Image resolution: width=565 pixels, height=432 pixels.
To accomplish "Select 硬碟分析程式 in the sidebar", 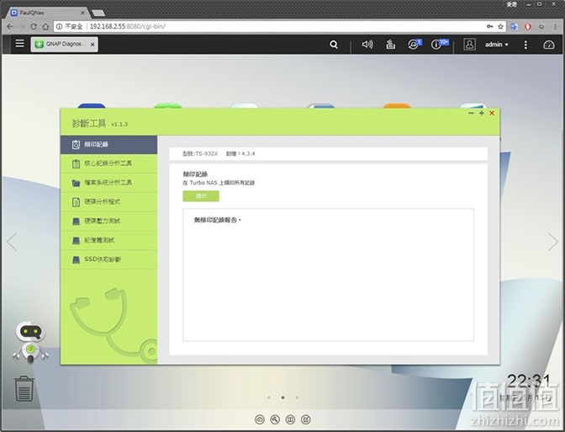I will [x=108, y=202].
